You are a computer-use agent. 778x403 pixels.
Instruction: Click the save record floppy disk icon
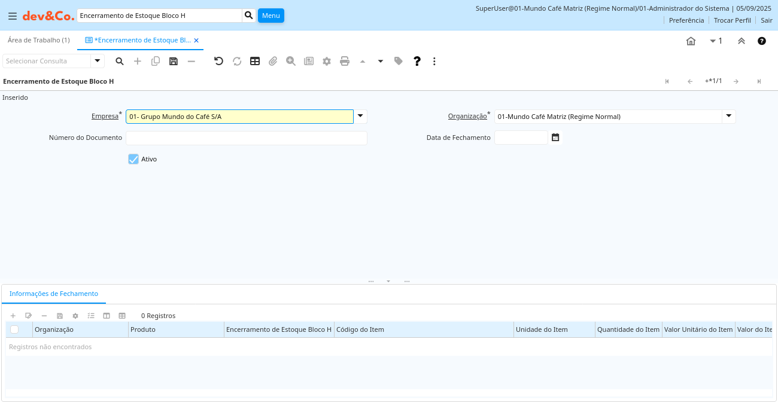click(174, 61)
